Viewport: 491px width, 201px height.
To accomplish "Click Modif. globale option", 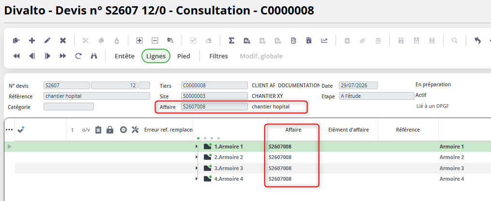I will coord(261,56).
